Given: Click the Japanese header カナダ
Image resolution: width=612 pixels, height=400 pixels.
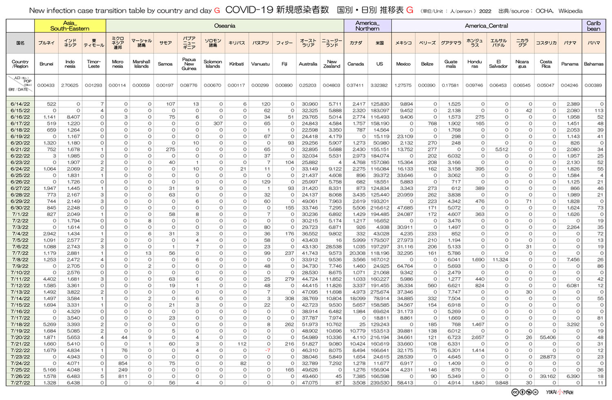Looking at the screenshot, I should [355, 44].
